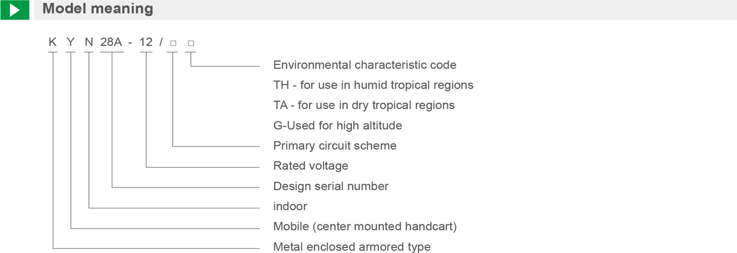Click the "Rated voltage" label
This screenshot has height=253, width=737.
click(x=311, y=166)
